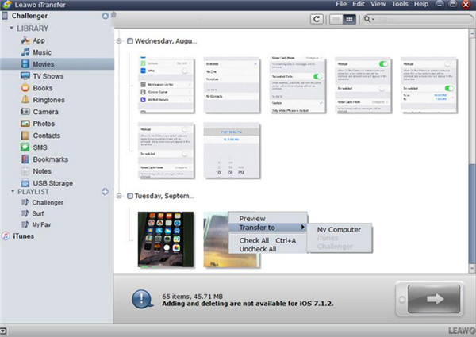The width and height of the screenshot is (476, 337).
Task: Check the Wednesday, August group checkbox
Action: pos(129,40)
